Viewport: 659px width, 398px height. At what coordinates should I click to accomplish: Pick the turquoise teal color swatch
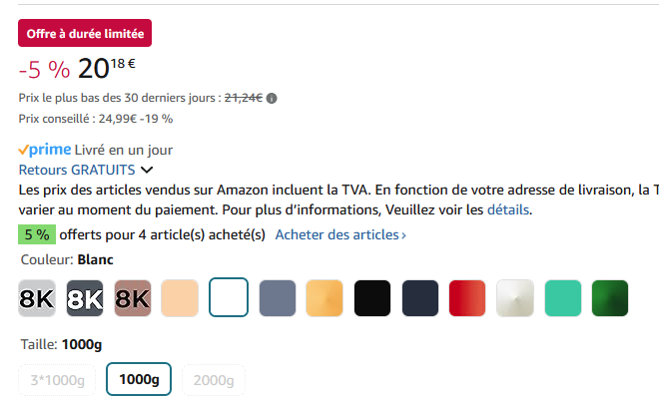pos(563,298)
